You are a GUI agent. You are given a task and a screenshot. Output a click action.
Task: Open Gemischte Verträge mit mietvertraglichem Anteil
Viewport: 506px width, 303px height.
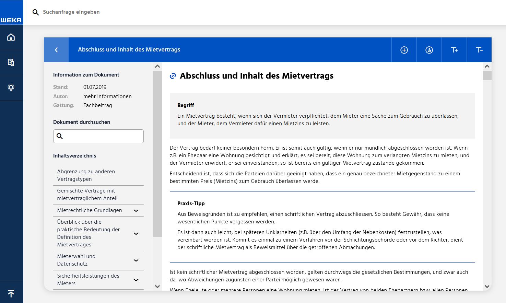click(x=87, y=195)
